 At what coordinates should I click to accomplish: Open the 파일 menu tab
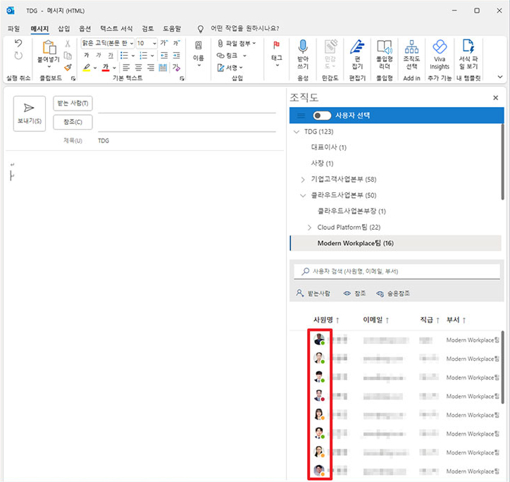click(x=13, y=29)
